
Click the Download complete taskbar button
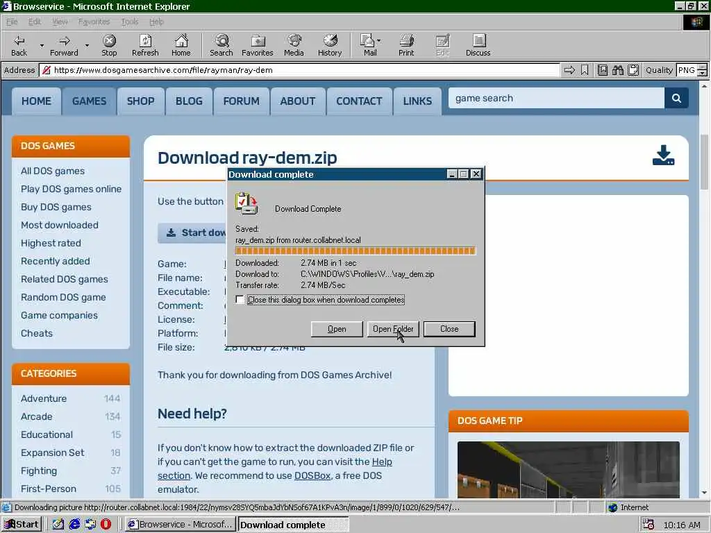[294, 525]
